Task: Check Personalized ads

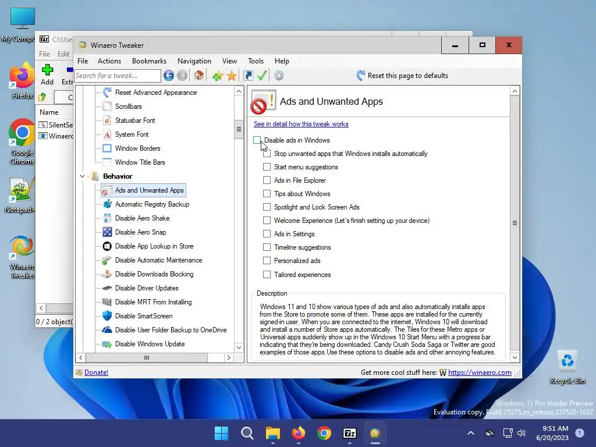Action: (x=267, y=260)
